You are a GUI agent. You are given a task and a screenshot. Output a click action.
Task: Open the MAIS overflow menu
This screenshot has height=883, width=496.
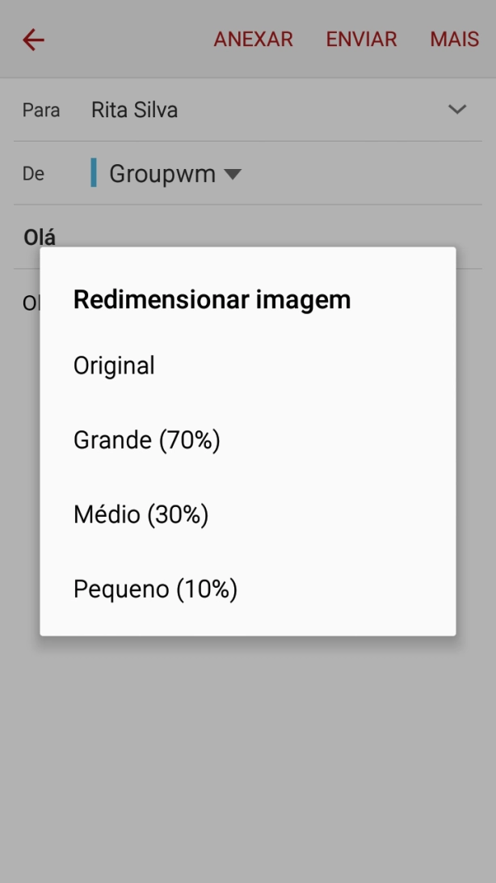pos(454,39)
